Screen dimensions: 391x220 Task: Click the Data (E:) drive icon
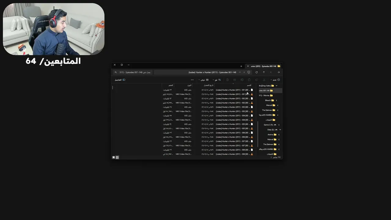pos(276,130)
